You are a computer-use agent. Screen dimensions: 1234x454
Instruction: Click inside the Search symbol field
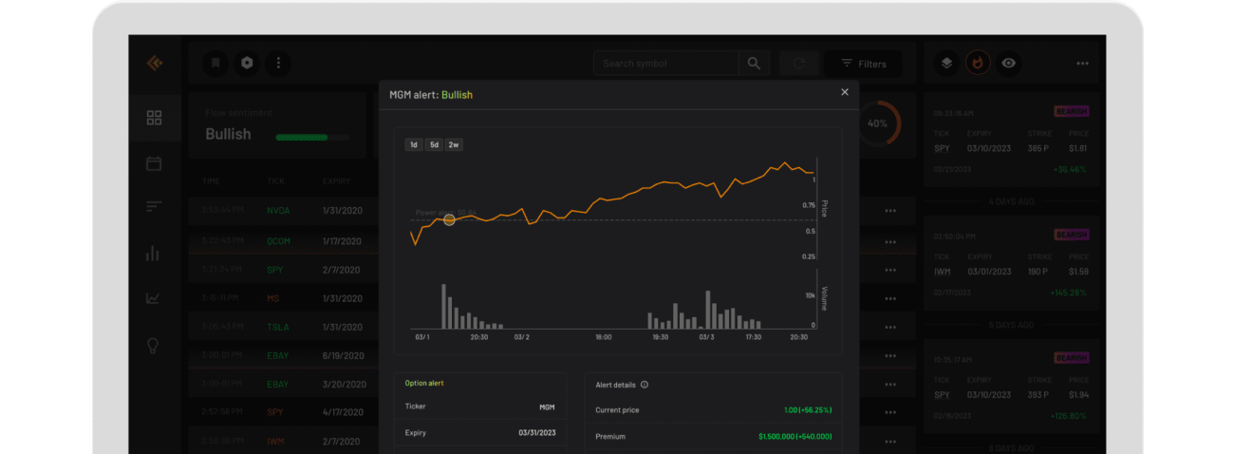click(x=666, y=64)
